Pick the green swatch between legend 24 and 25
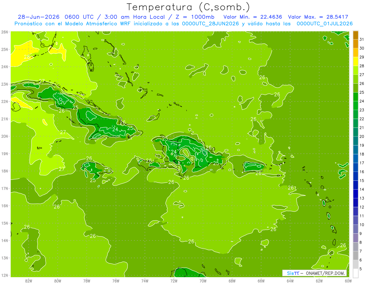 click(x=356, y=97)
